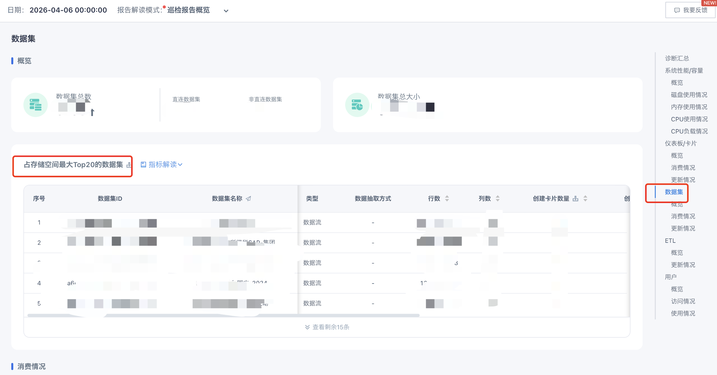Click the 数据集总数 green database icon
The image size is (717, 375).
coord(36,105)
